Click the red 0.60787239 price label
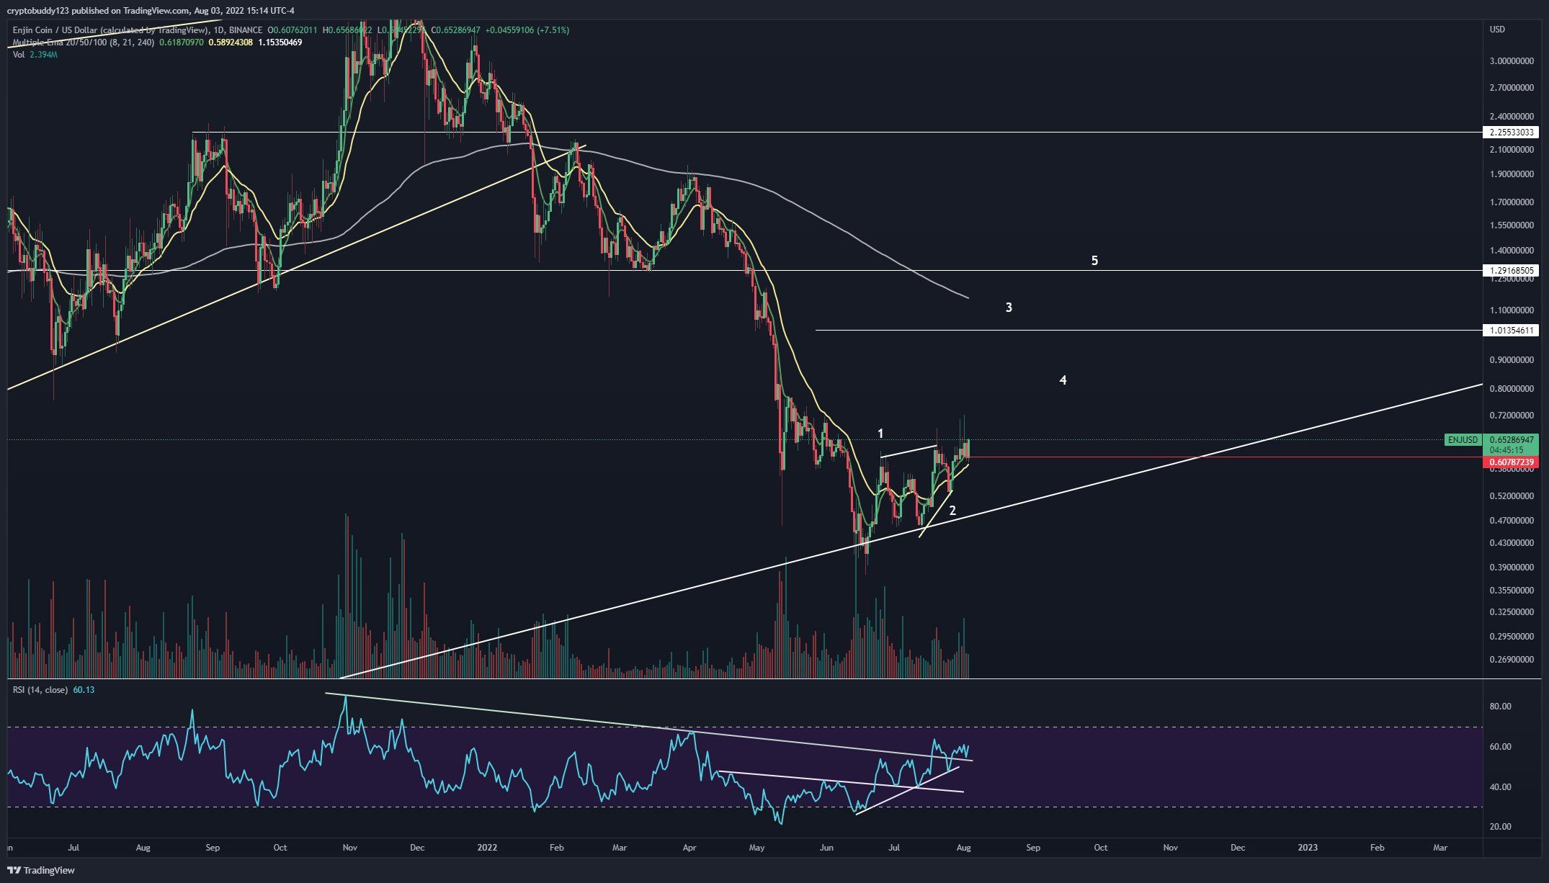Image resolution: width=1549 pixels, height=883 pixels. pos(1509,462)
